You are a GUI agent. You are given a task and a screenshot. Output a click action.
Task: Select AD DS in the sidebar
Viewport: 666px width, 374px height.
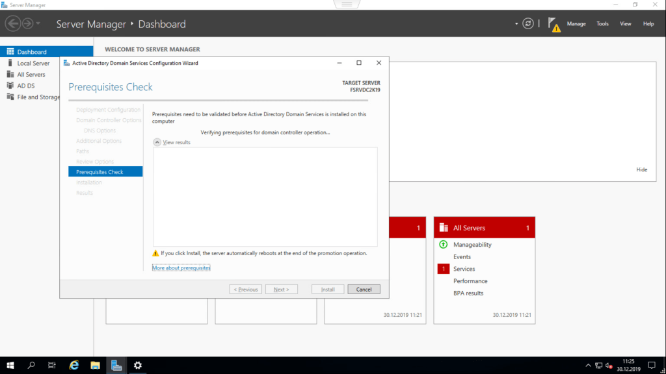tap(26, 86)
